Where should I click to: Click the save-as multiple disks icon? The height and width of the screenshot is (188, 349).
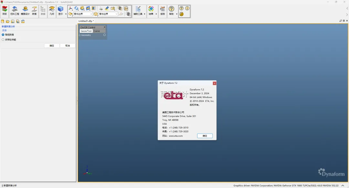pyautogui.click(x=18, y=21)
